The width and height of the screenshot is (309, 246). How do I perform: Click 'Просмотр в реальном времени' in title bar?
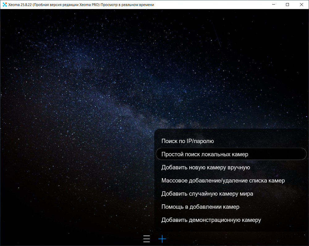point(127,5)
